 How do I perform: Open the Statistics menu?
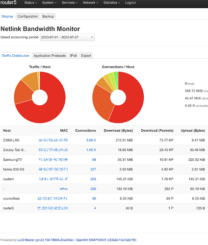(x=111, y=3)
